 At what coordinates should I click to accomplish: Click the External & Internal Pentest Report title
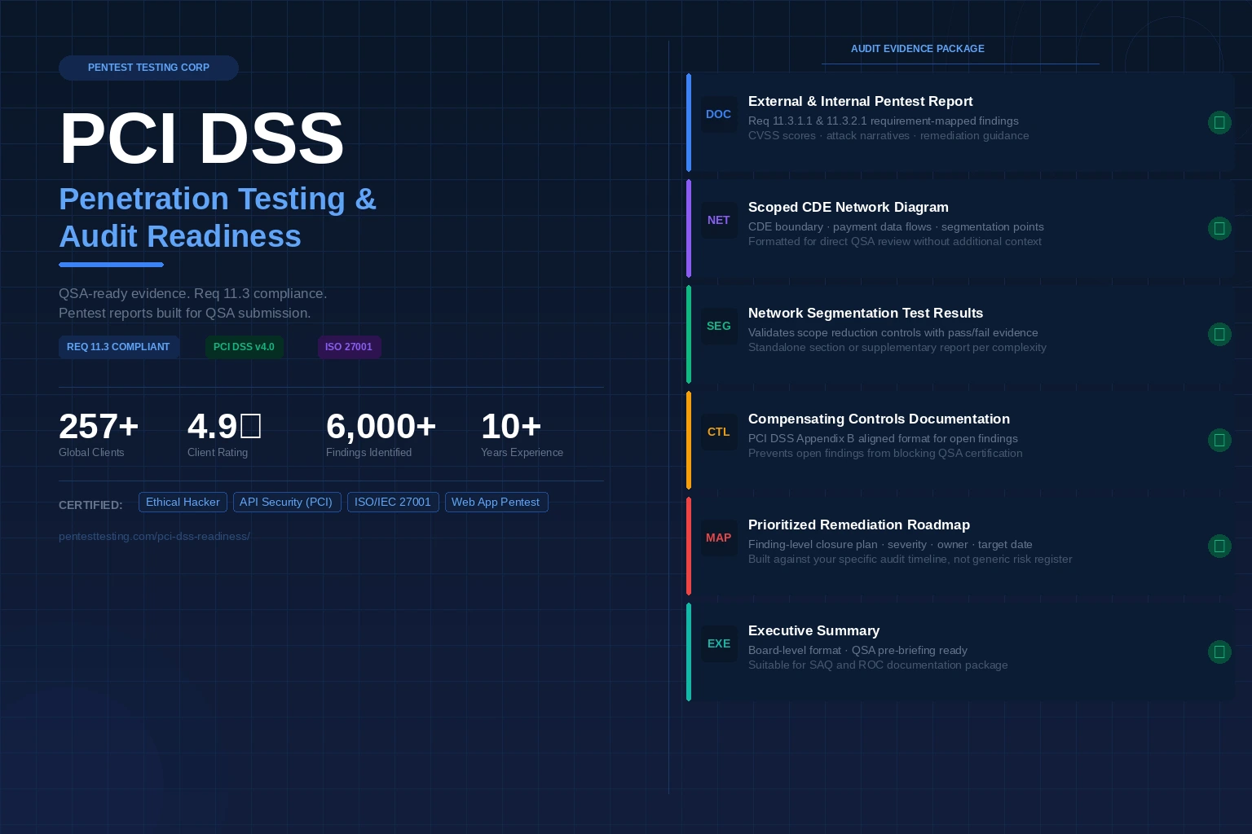(x=861, y=101)
